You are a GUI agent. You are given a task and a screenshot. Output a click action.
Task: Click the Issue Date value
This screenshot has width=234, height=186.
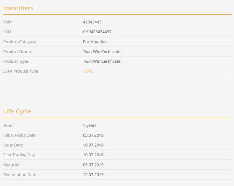pyautogui.click(x=93, y=145)
